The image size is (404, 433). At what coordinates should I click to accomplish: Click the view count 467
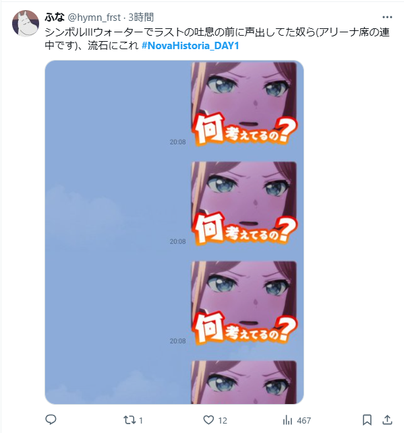point(304,421)
